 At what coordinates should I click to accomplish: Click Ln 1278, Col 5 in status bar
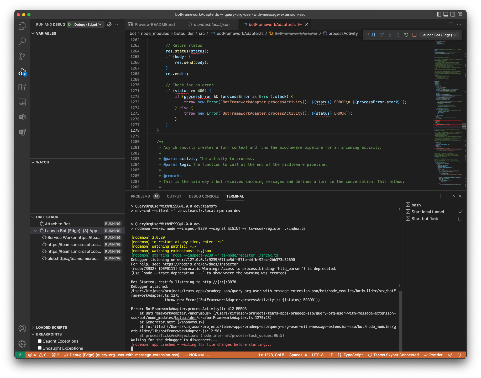tap(271, 355)
